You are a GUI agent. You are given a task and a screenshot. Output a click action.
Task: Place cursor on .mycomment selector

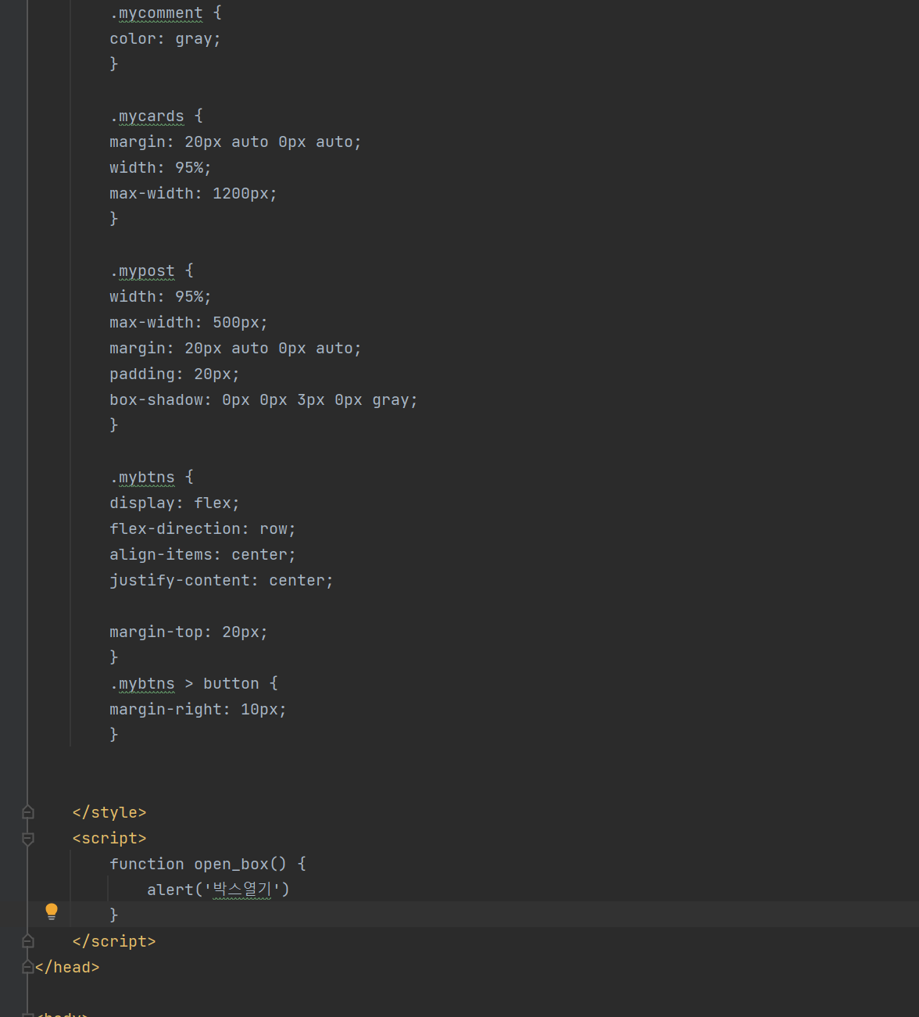click(156, 13)
